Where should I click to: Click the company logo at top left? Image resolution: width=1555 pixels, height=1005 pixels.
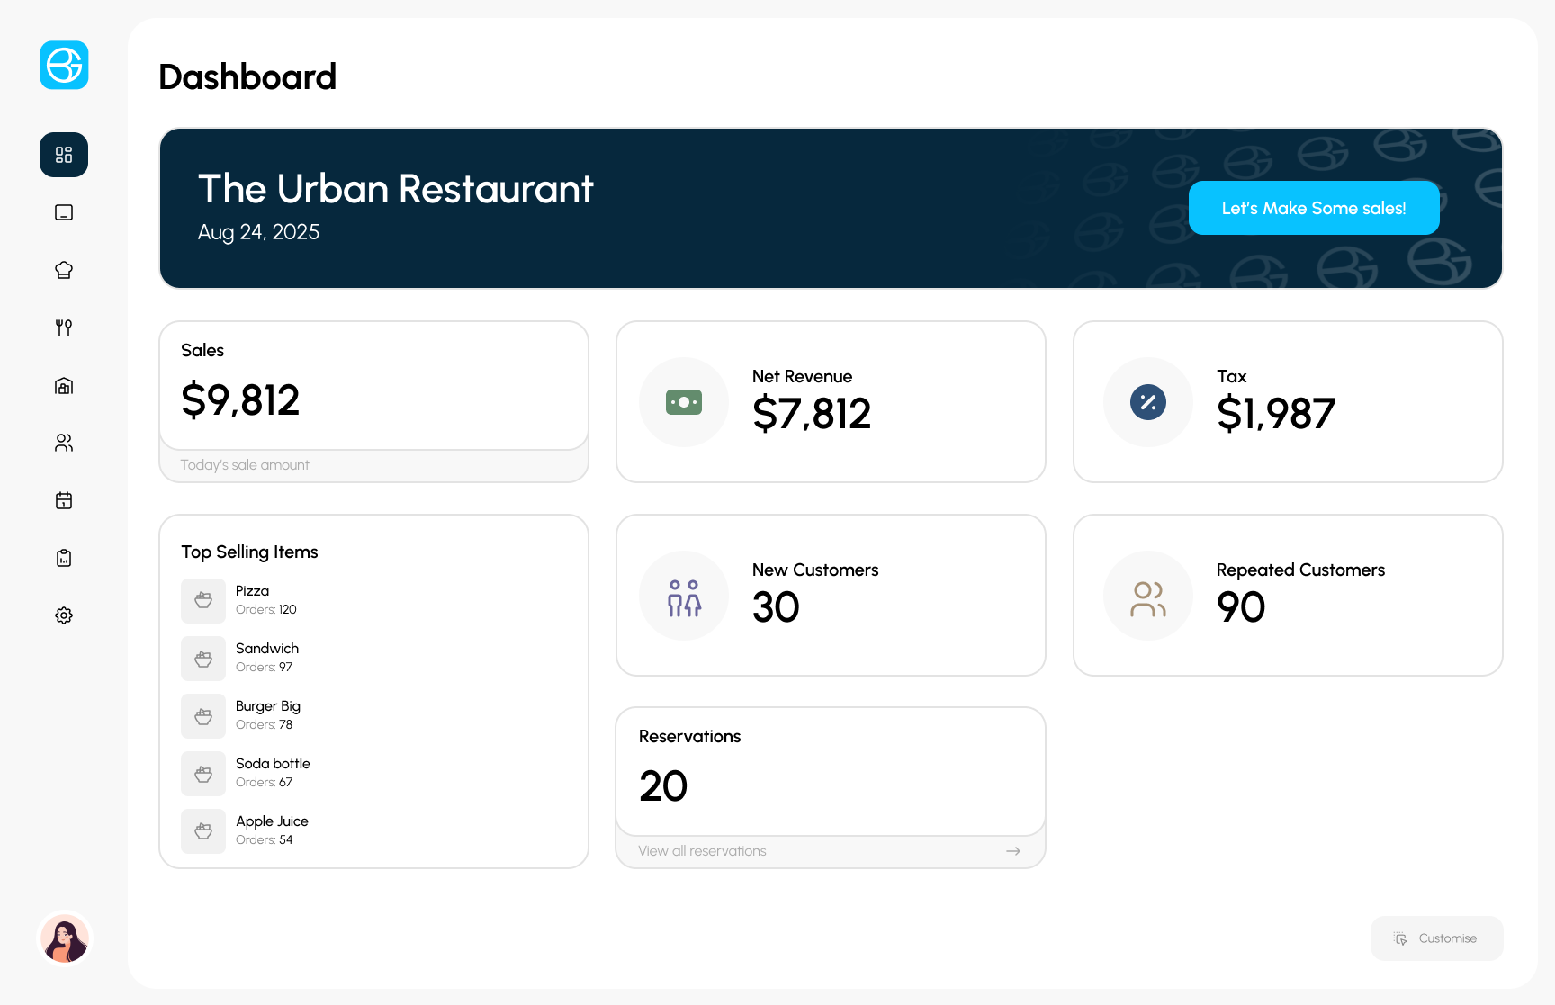click(x=64, y=65)
